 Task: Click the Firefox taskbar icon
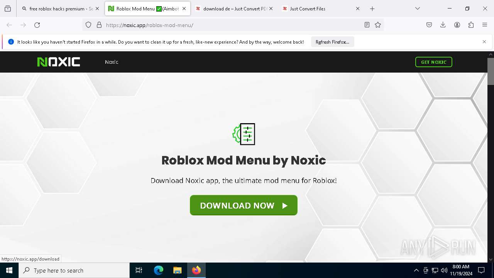click(x=196, y=270)
